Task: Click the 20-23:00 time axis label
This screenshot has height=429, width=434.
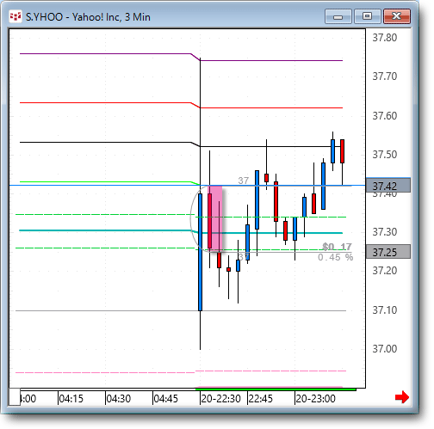Action: point(315,399)
